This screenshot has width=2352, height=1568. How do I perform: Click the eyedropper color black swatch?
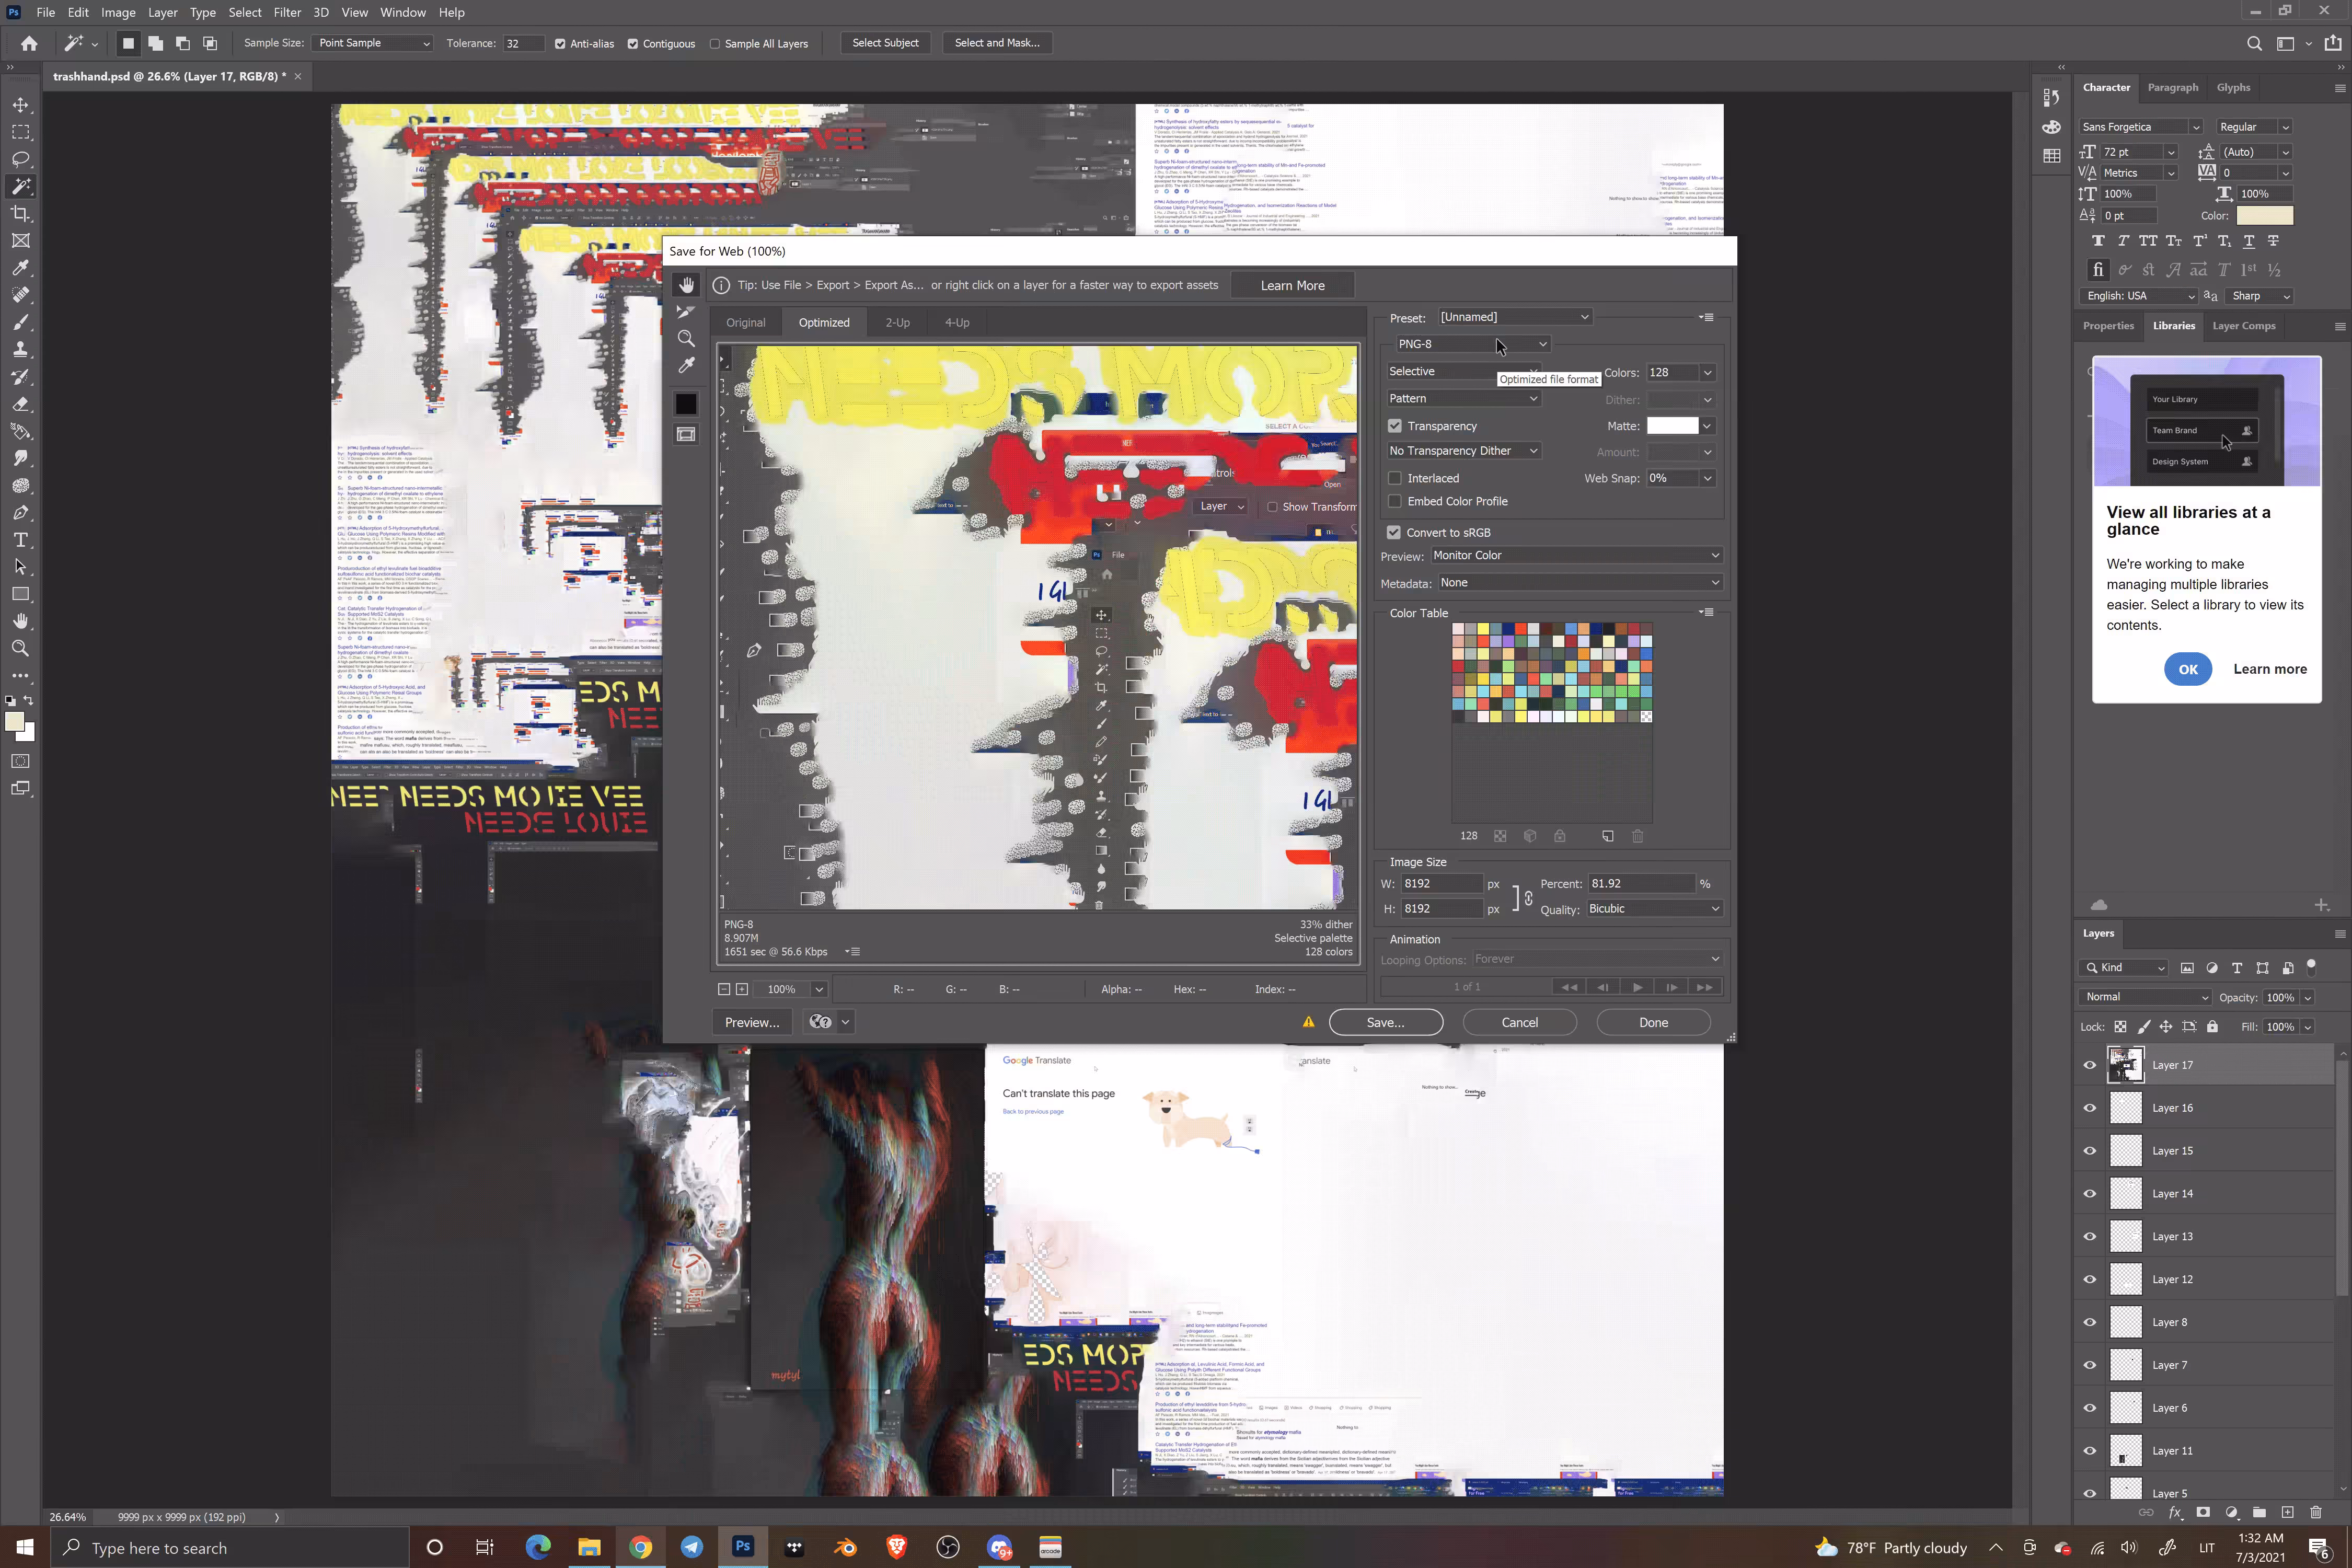(686, 403)
